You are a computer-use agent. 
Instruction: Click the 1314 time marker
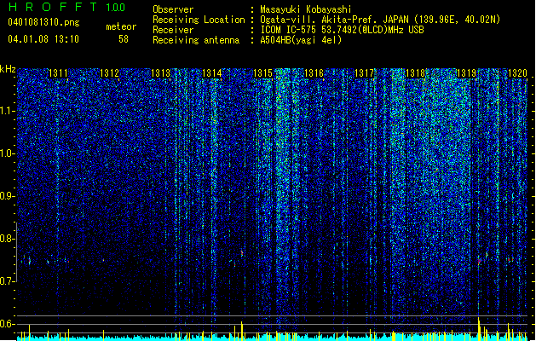211,73
